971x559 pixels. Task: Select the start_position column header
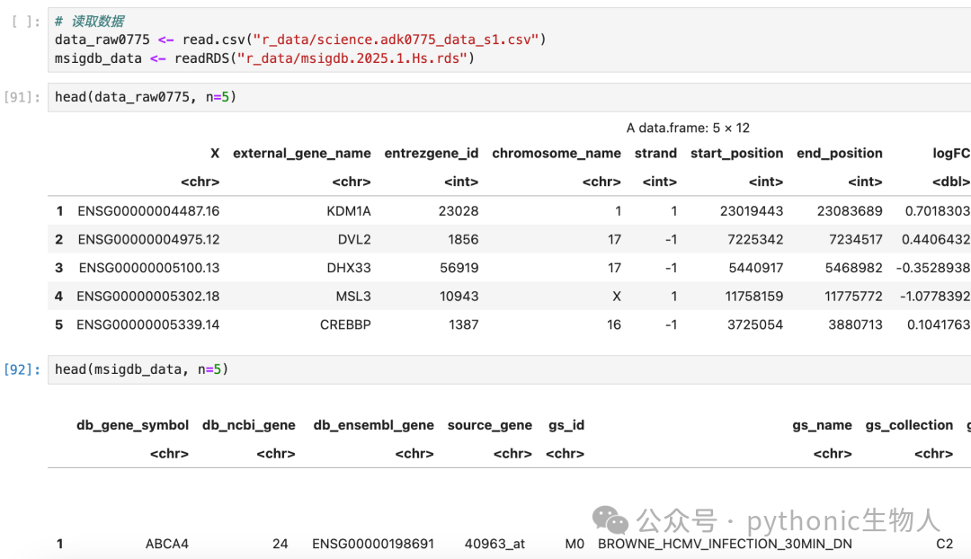click(x=736, y=153)
